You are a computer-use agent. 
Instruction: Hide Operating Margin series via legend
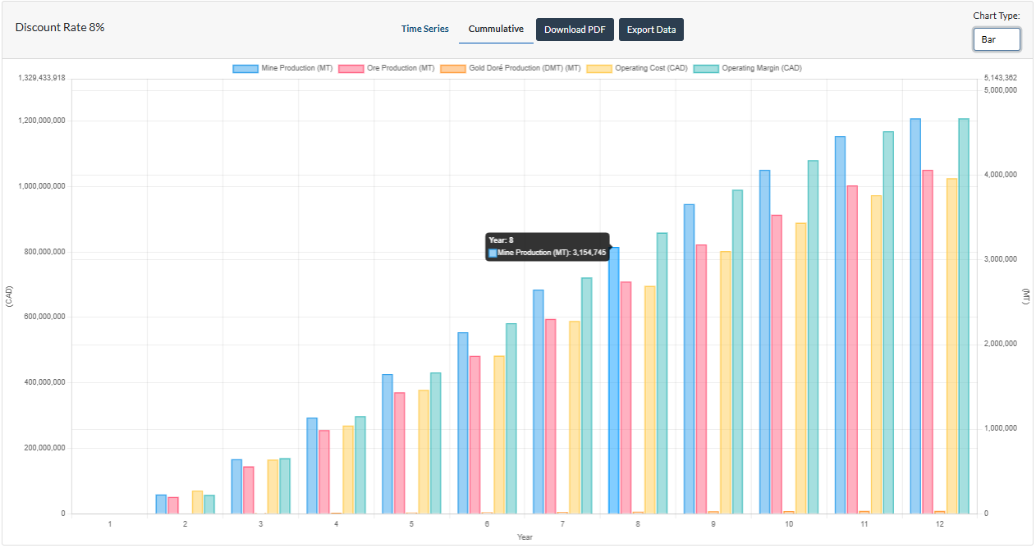pyautogui.click(x=706, y=68)
